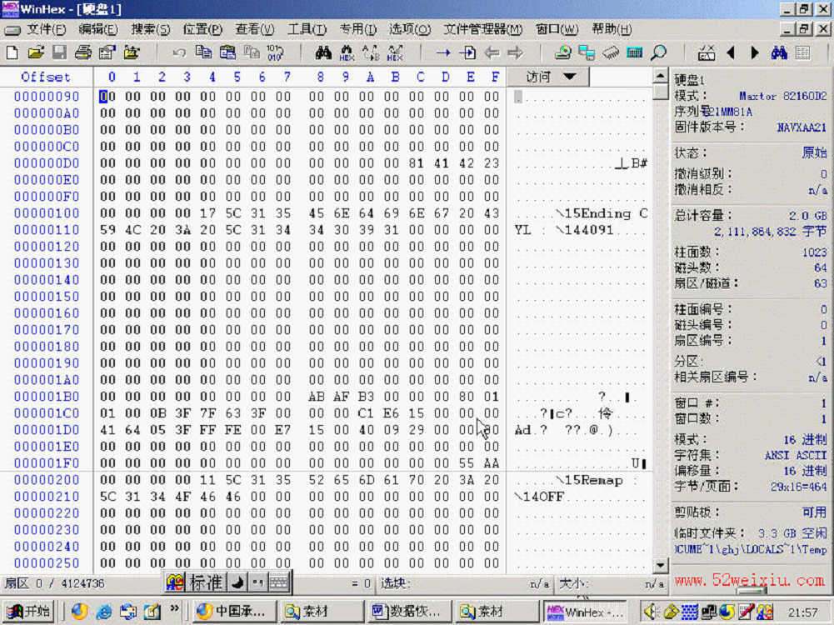
Task: Click the Replace HEX values icon
Action: click(395, 52)
